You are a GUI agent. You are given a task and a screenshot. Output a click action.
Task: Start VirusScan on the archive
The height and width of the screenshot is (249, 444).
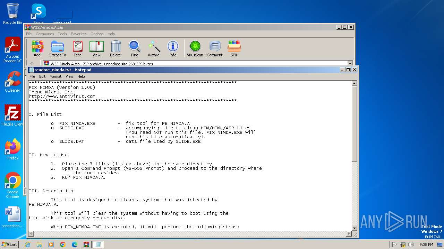pos(195,48)
